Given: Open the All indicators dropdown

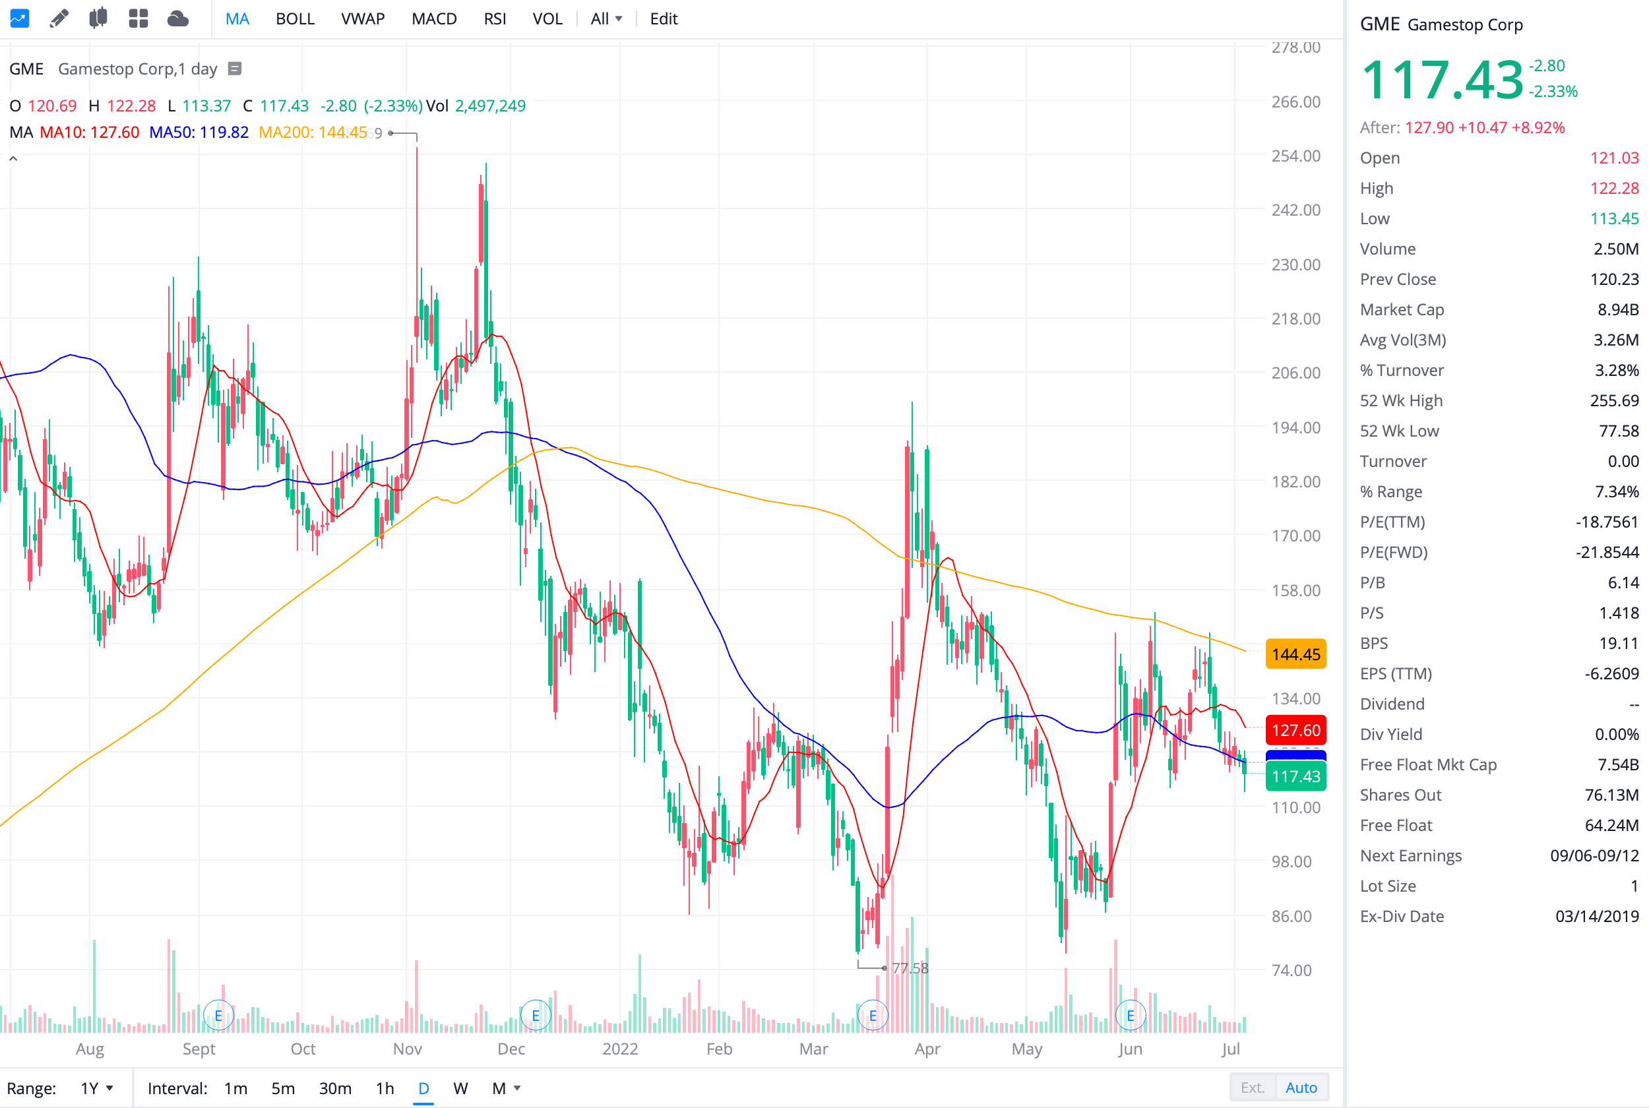Looking at the screenshot, I should coord(606,19).
